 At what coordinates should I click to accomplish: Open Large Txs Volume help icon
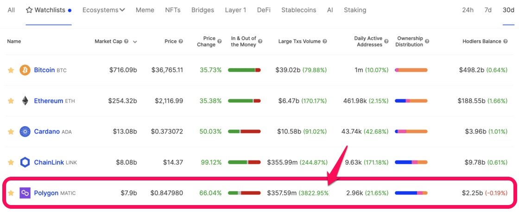pos(325,41)
